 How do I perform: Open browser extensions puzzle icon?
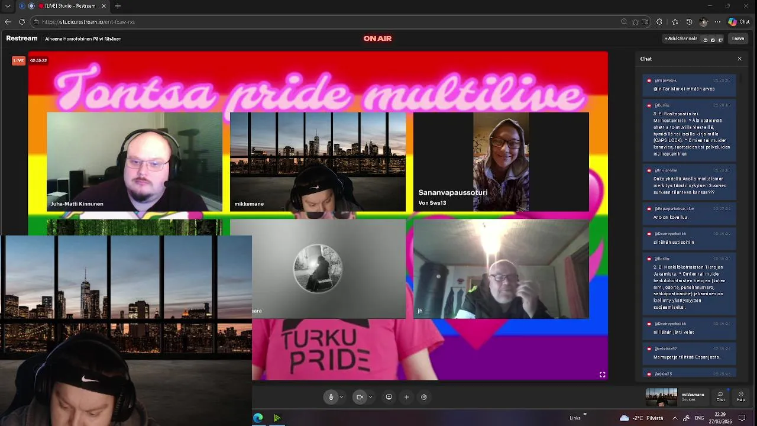coord(659,22)
